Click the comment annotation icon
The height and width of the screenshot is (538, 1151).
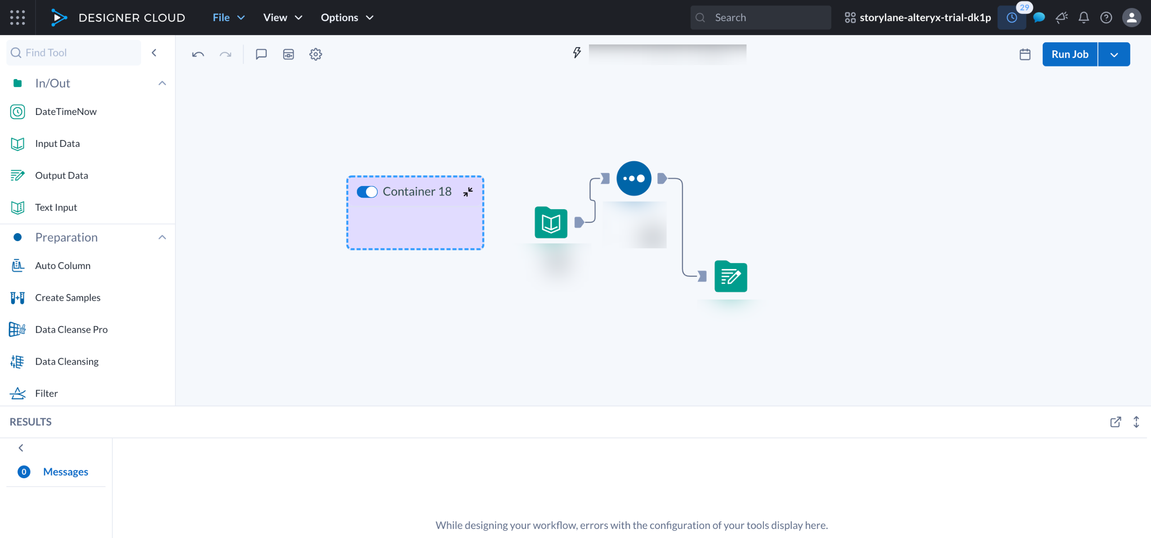(261, 54)
